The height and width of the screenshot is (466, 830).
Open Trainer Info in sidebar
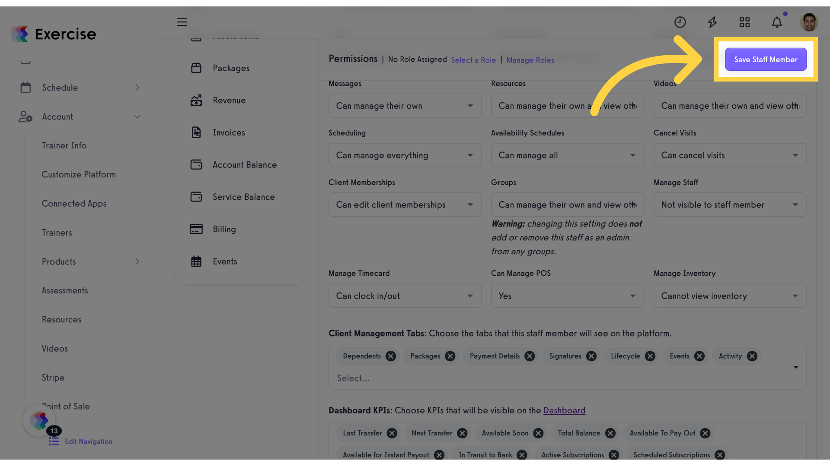(64, 145)
